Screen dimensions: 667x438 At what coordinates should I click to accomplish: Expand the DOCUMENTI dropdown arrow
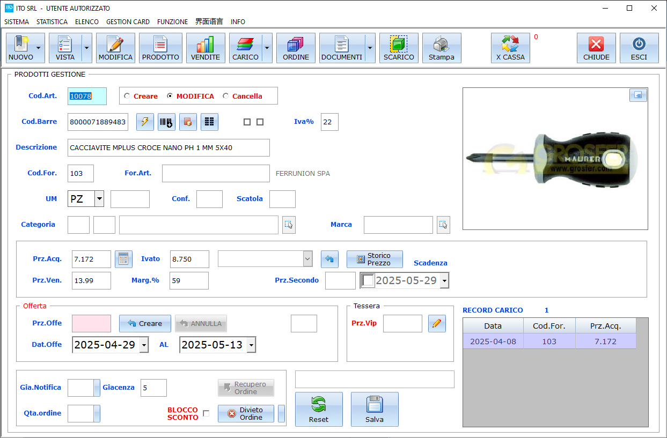pyautogui.click(x=370, y=48)
